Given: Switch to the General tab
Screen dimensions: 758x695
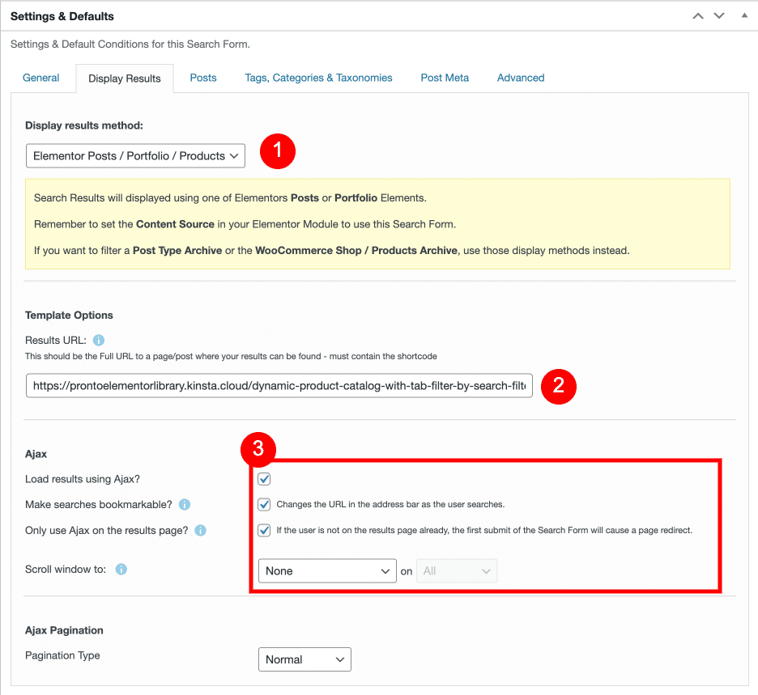Looking at the screenshot, I should pyautogui.click(x=41, y=78).
